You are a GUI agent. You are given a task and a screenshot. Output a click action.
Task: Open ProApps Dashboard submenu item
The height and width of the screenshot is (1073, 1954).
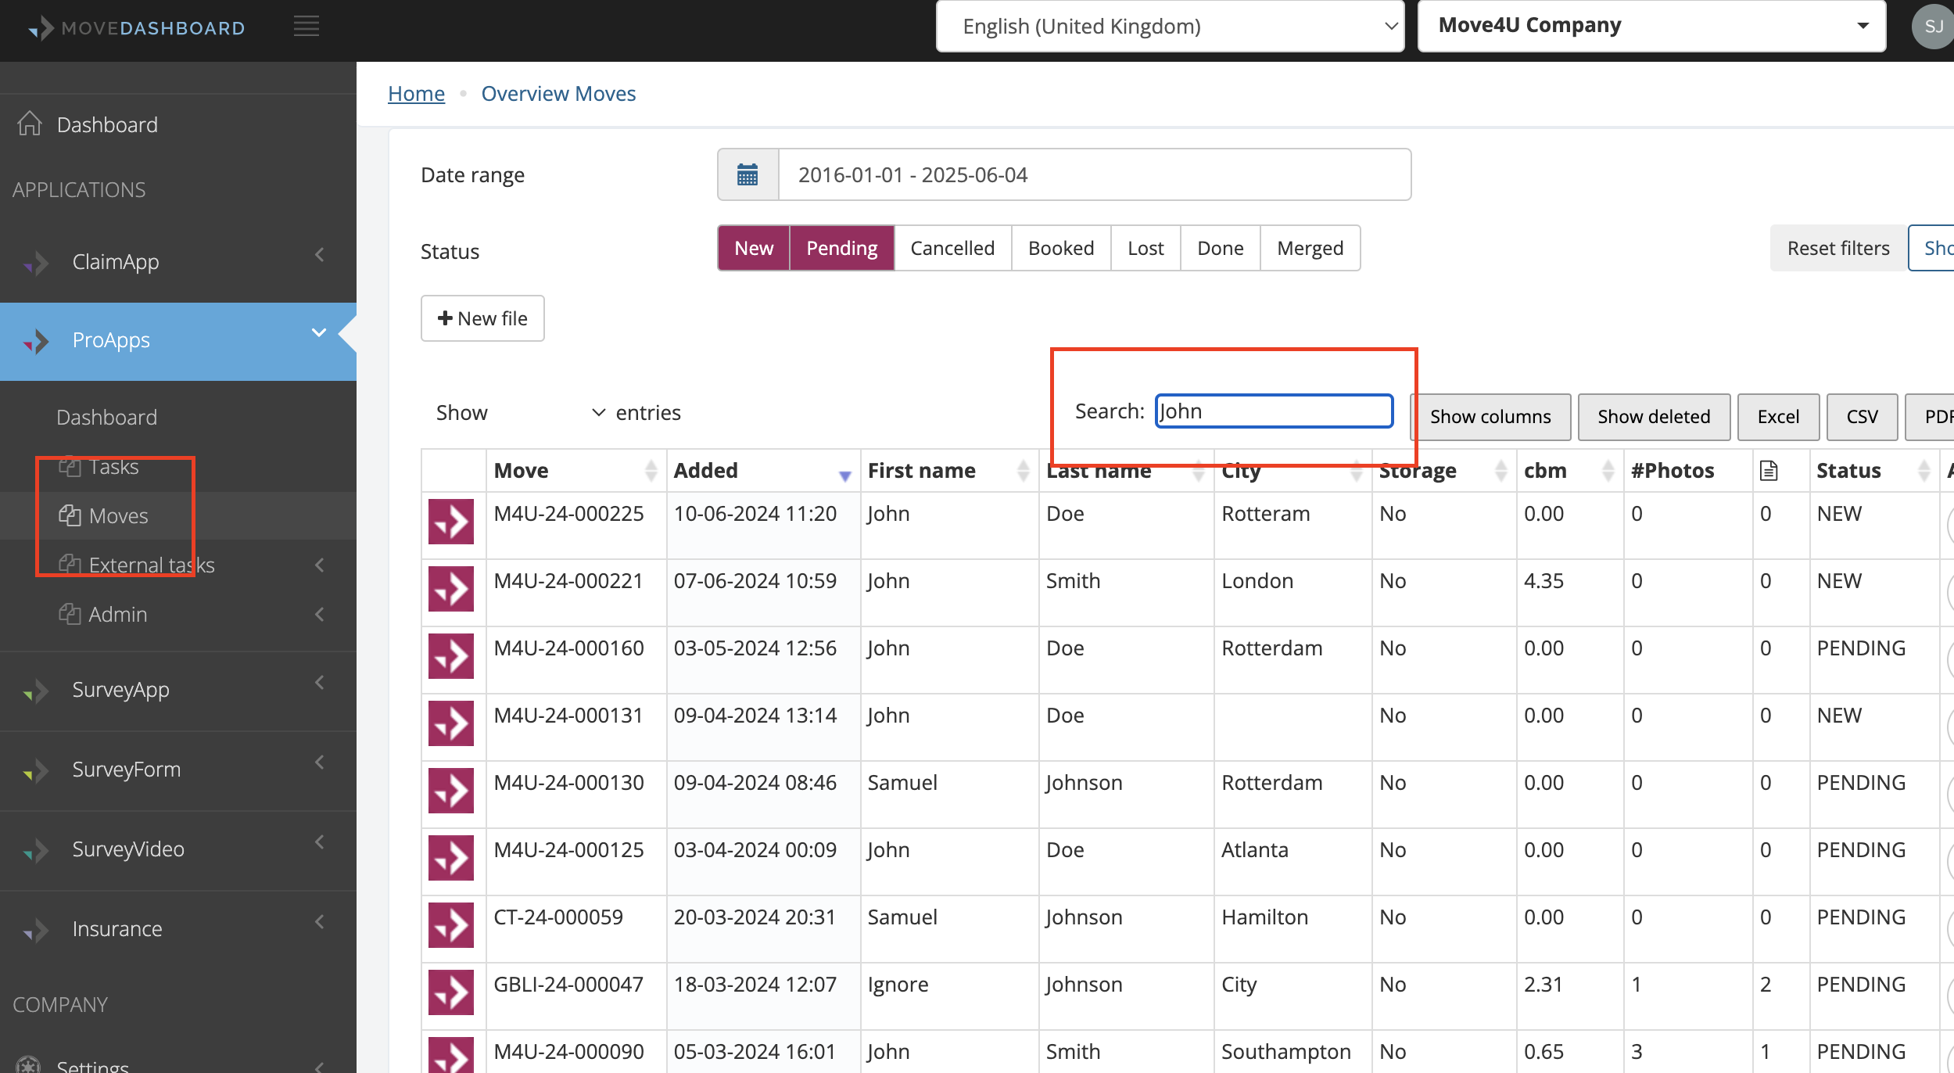107,417
